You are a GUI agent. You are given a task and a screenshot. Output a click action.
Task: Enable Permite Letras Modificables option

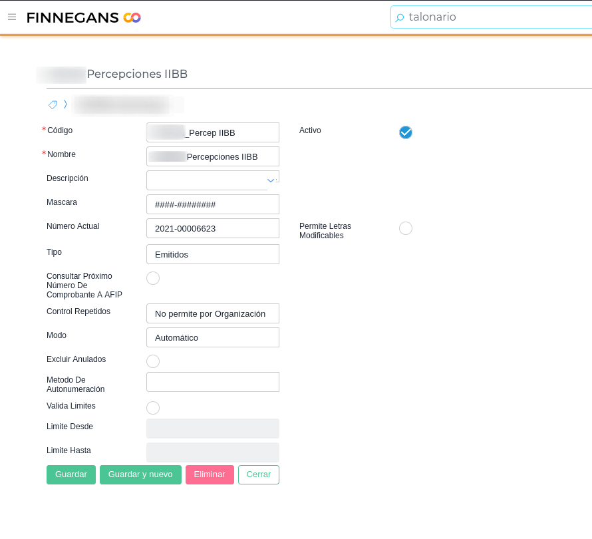pos(406,228)
